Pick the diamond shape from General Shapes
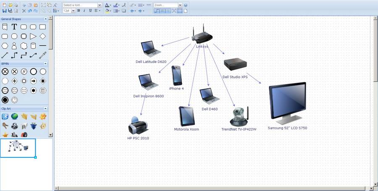 [43, 36]
